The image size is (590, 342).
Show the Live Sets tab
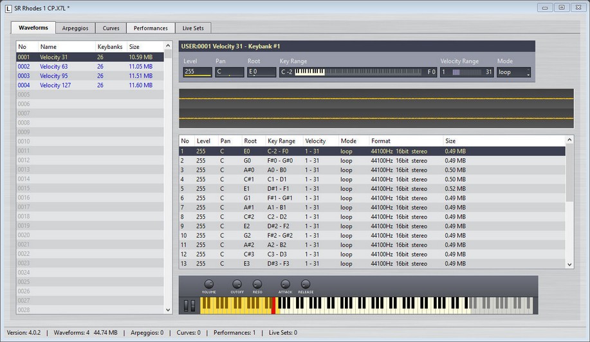pyautogui.click(x=193, y=28)
